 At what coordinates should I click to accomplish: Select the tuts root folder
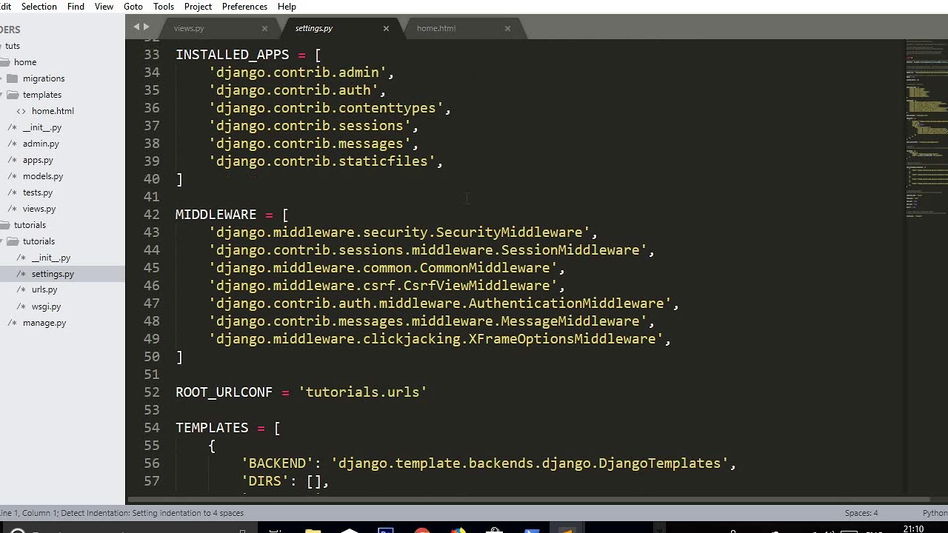pyautogui.click(x=13, y=46)
